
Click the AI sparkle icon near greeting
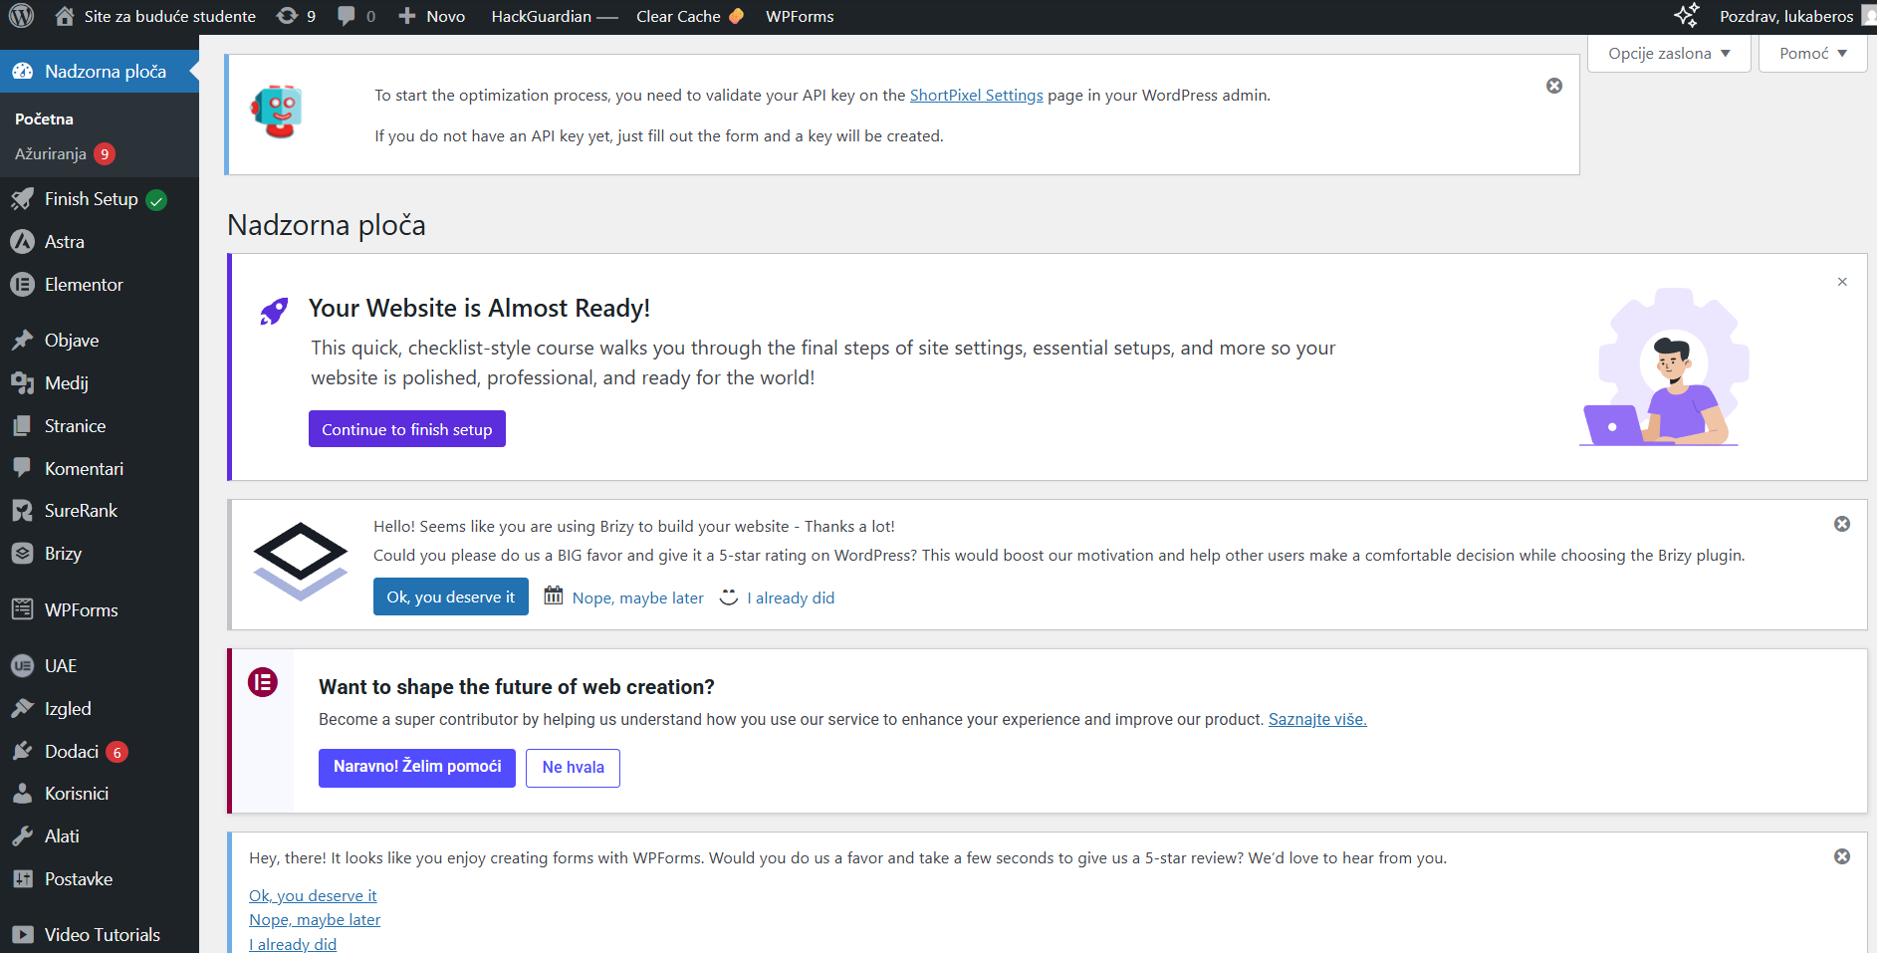1686,16
